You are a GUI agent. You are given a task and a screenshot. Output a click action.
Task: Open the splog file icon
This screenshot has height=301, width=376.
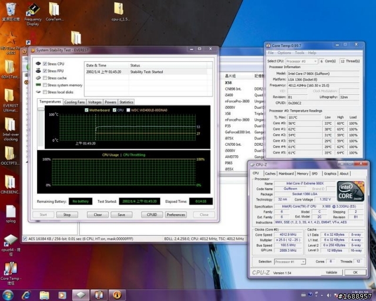pyautogui.click(x=11, y=213)
